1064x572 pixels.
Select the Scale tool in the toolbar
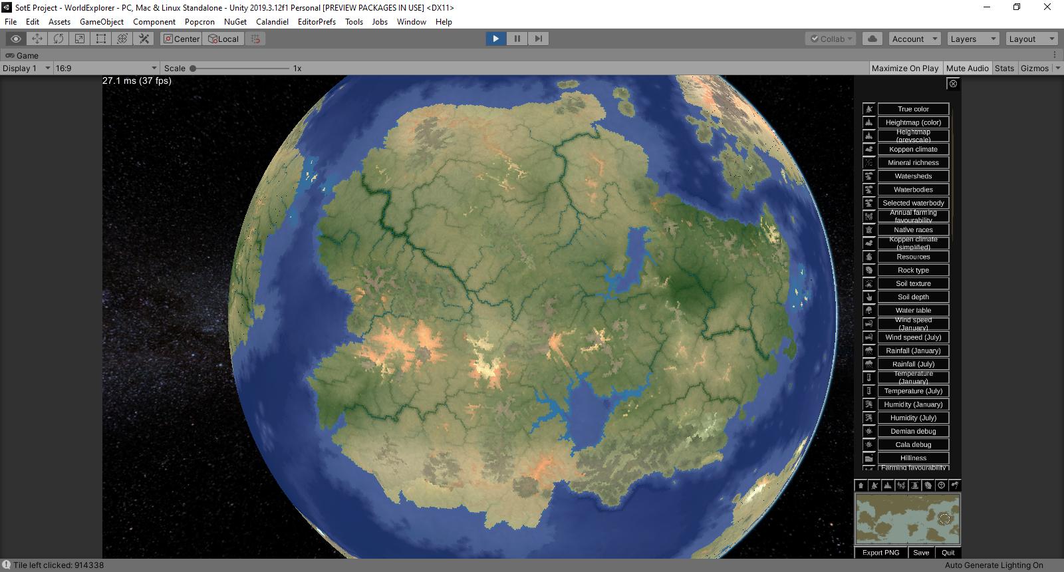80,39
